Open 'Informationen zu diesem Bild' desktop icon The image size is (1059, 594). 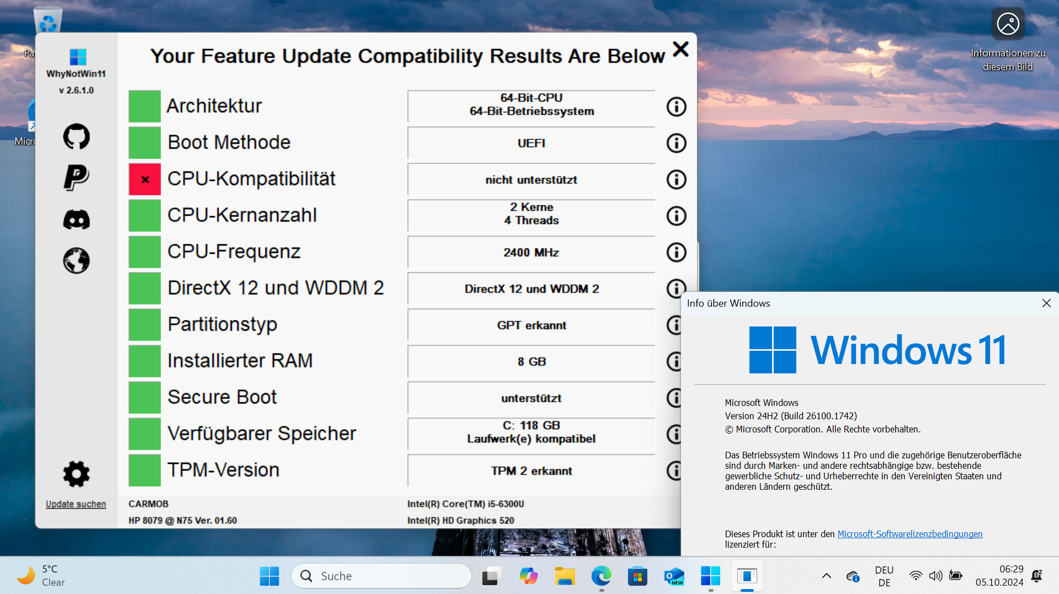(x=1008, y=40)
